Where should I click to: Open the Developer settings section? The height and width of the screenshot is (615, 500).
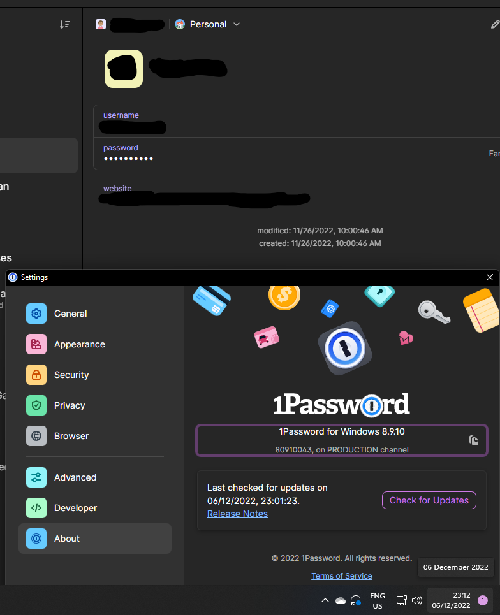[95, 509]
